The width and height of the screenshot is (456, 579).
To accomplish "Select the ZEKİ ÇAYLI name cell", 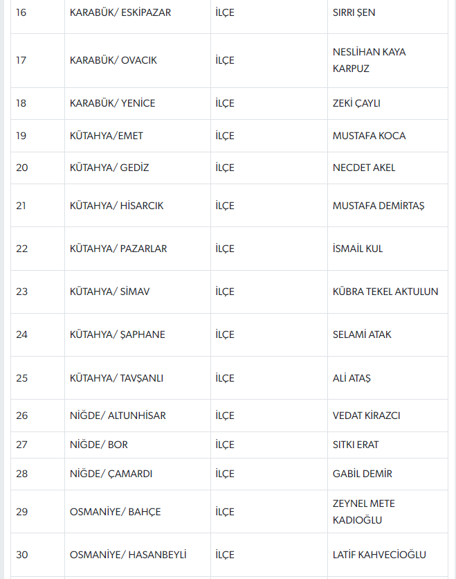I will tap(387, 103).
